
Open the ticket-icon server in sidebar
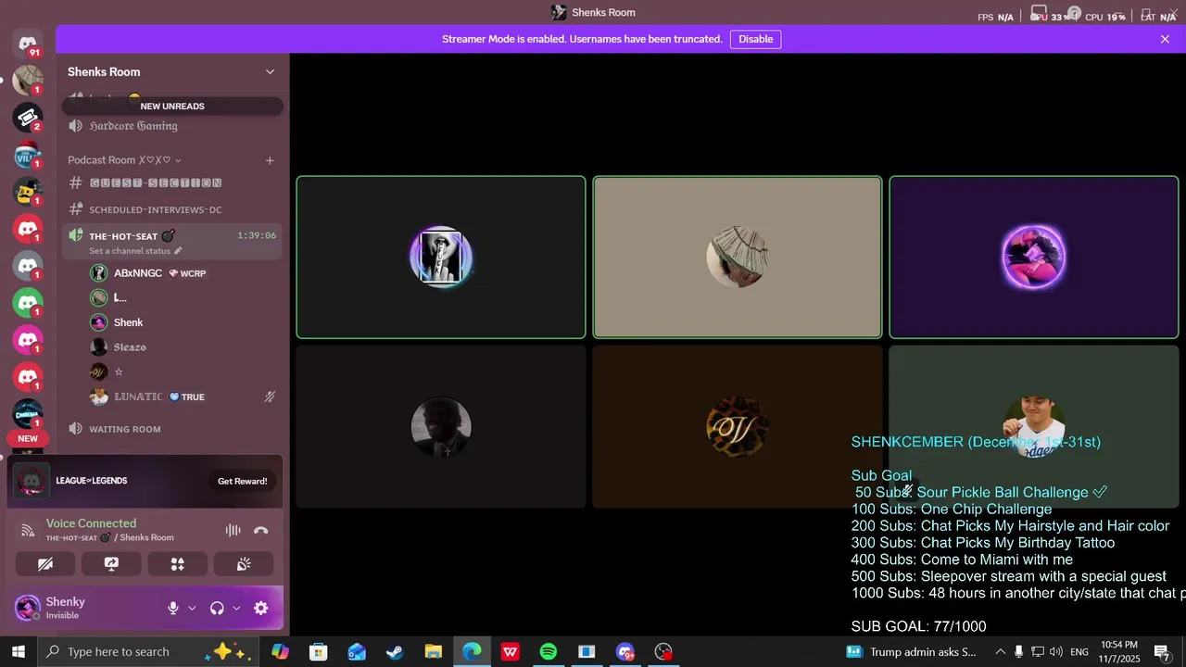click(x=28, y=118)
